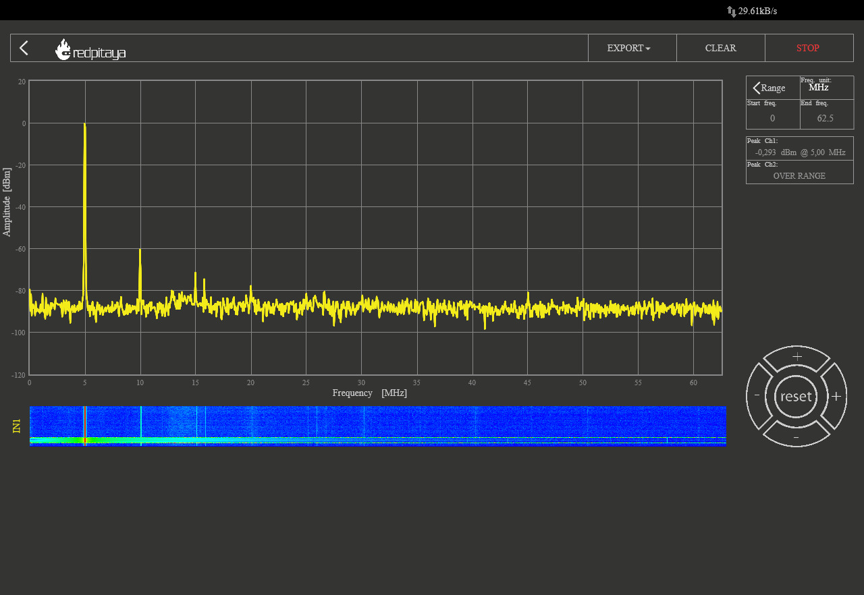Click the Red Pitaya logo
Image resolution: width=864 pixels, height=595 pixels.
point(90,49)
